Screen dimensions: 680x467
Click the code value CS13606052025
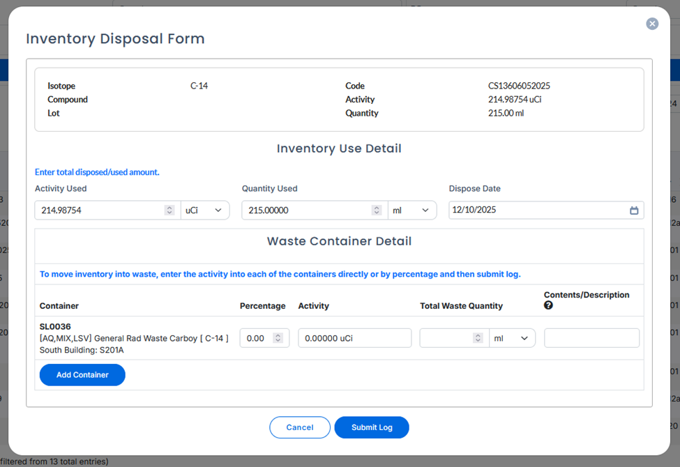[519, 86]
